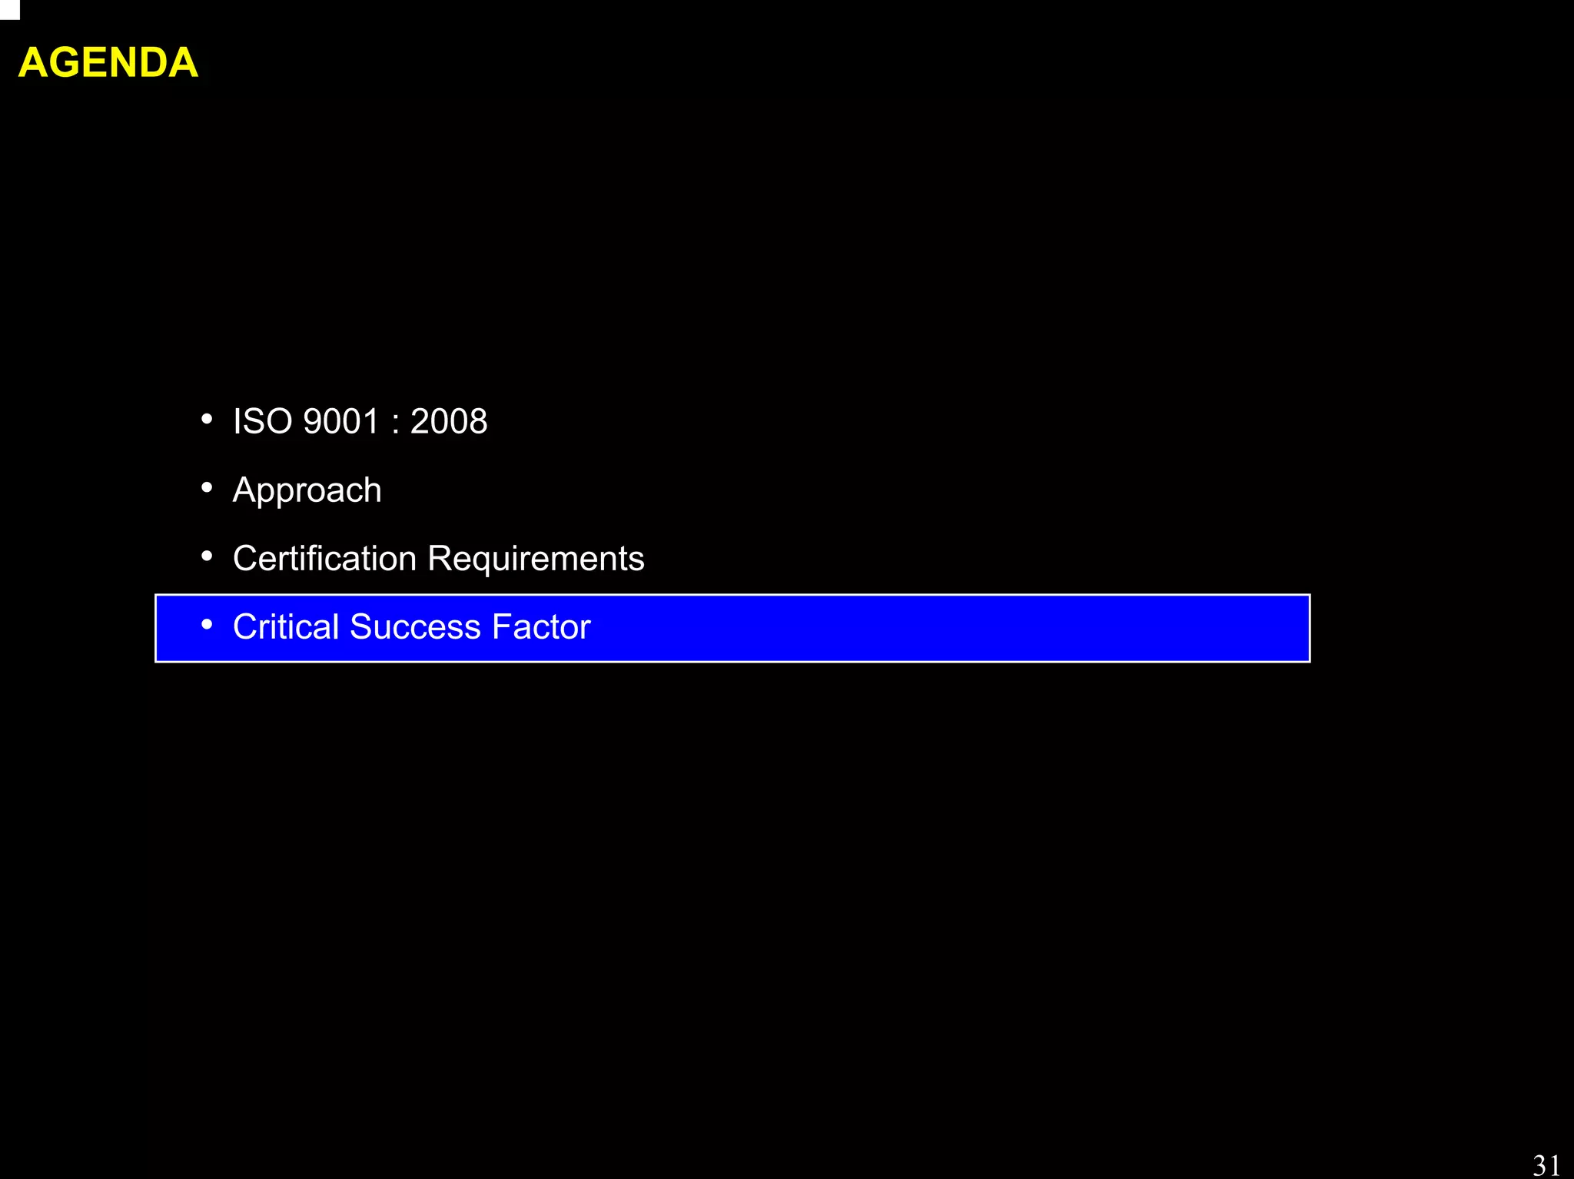This screenshot has height=1179, width=1574.
Task: Click the white square in top-left corner
Action: (x=8, y=8)
